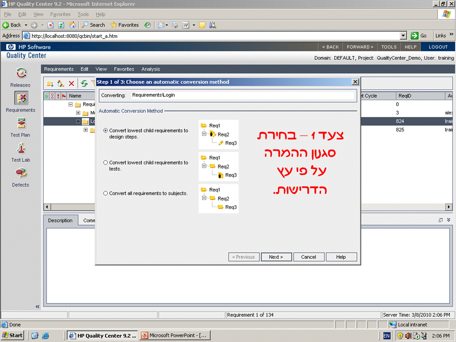This screenshot has height=342, width=456.
Task: Collapse the selected Login folder node
Action: click(x=78, y=121)
